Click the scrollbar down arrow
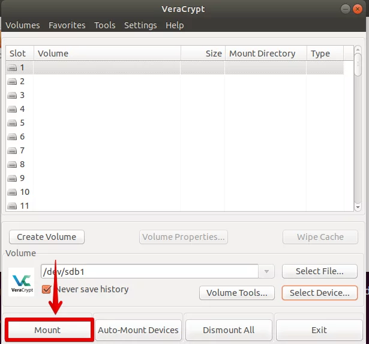369x344 pixels. tap(358, 207)
